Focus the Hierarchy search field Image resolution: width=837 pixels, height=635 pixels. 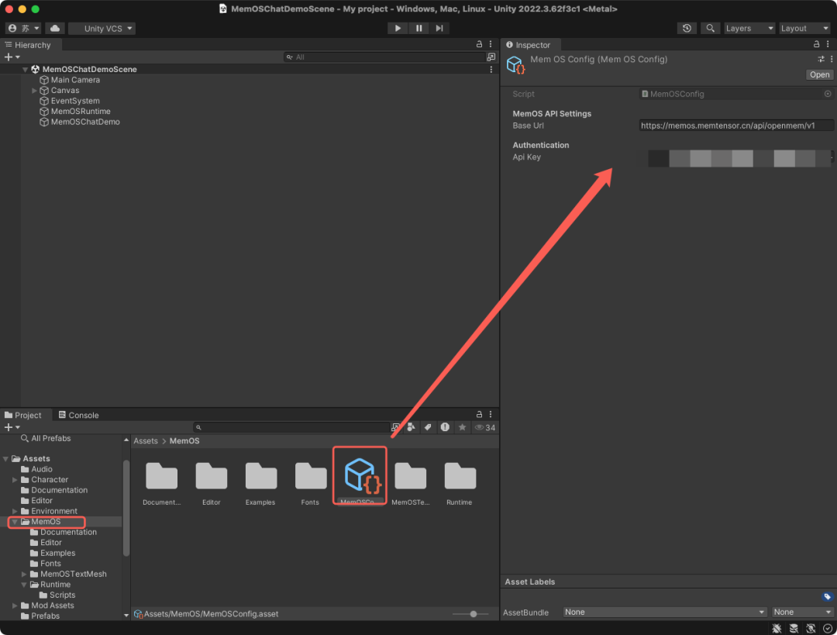384,57
